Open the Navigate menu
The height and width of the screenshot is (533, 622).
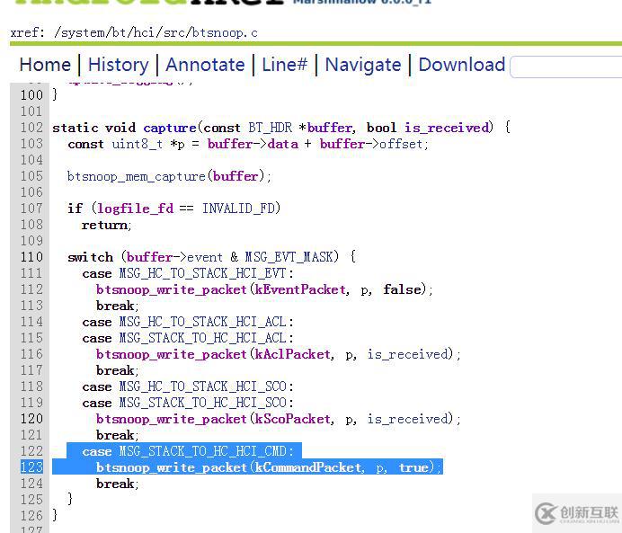tap(363, 65)
